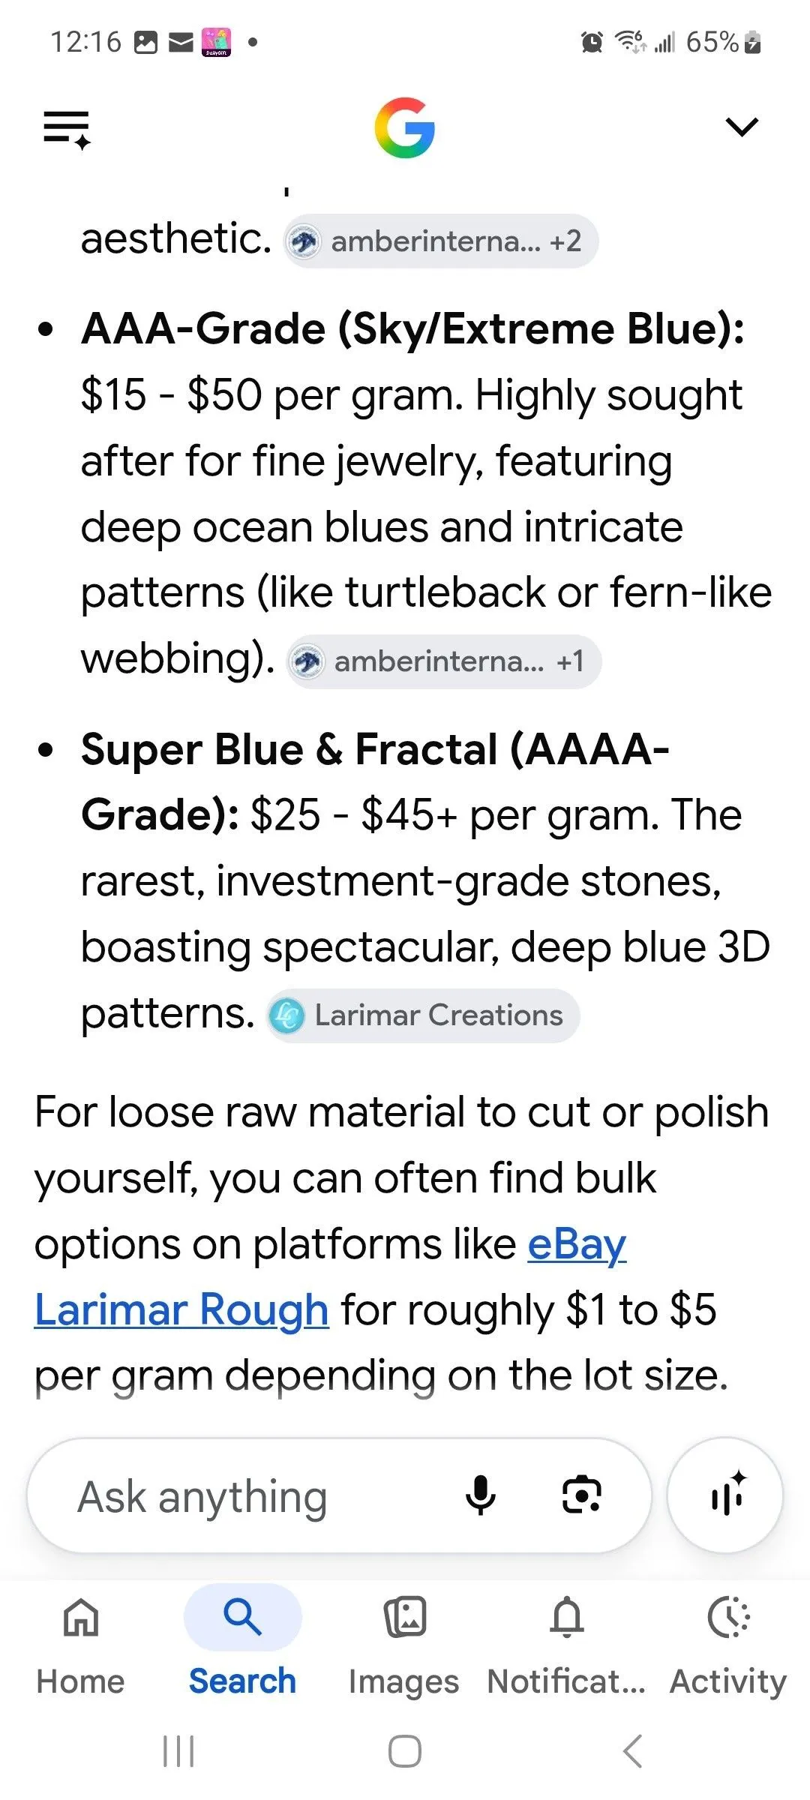The image size is (810, 1800).
Task: Open amberinterna... +2 source chip
Action: point(440,241)
